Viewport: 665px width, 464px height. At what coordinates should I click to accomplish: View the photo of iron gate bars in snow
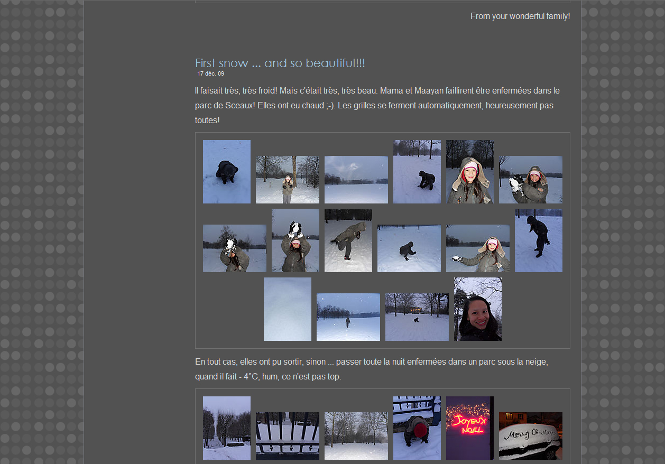287,435
